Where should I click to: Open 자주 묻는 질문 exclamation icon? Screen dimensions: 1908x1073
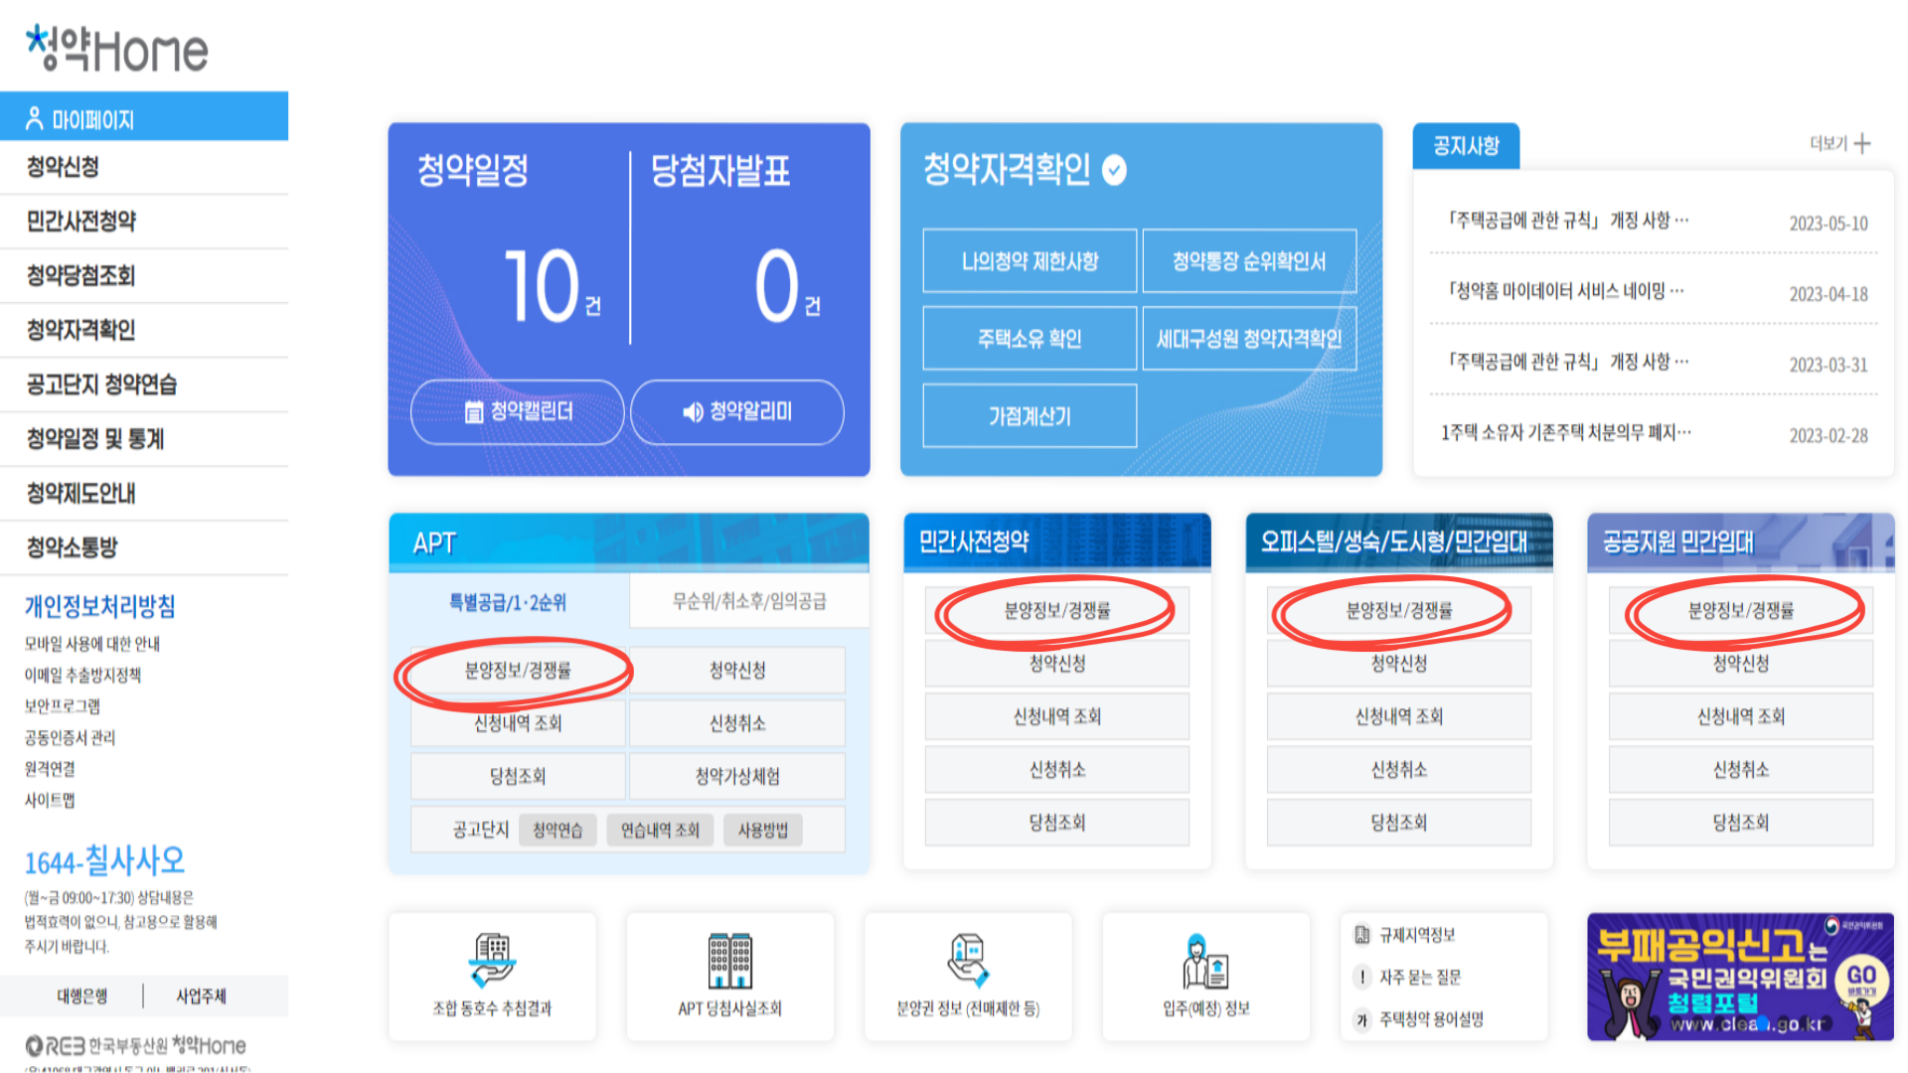1361,977
